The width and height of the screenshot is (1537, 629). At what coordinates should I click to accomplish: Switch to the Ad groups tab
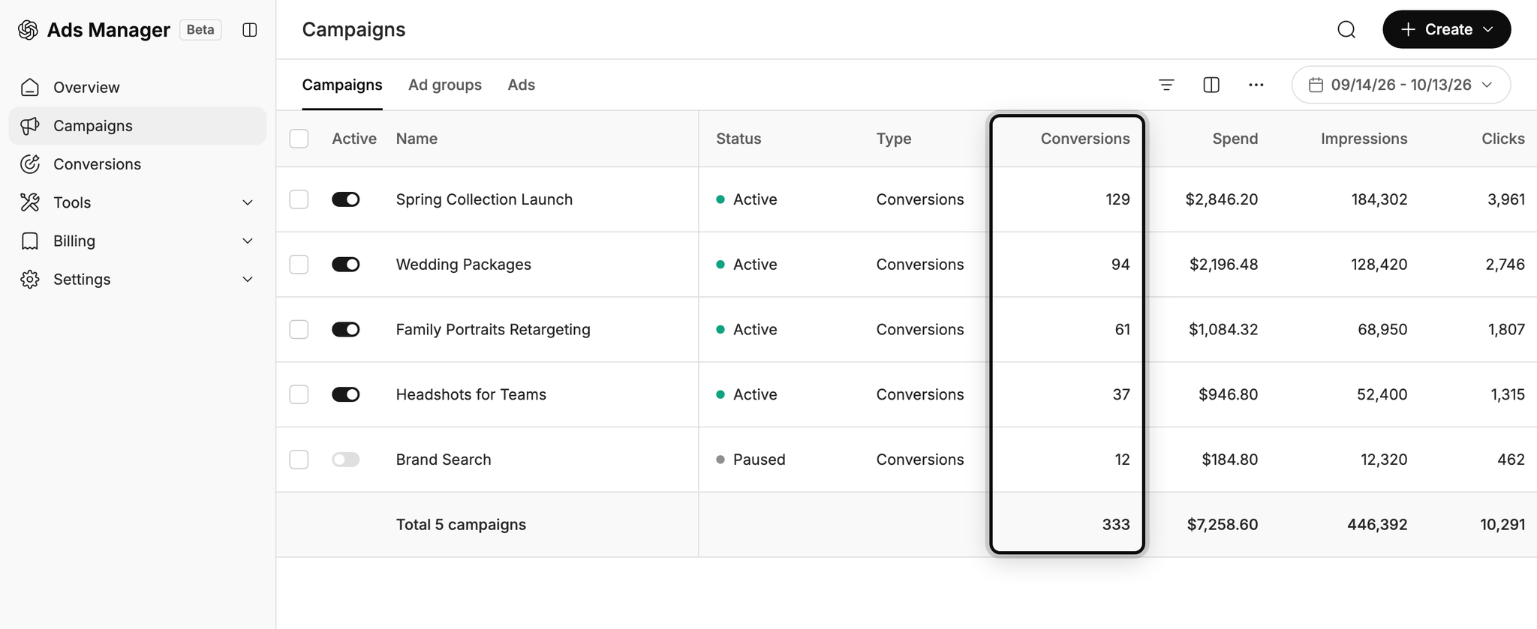pos(445,85)
